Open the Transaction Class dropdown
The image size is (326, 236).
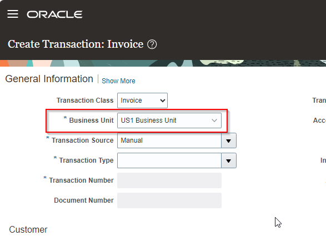142,101
